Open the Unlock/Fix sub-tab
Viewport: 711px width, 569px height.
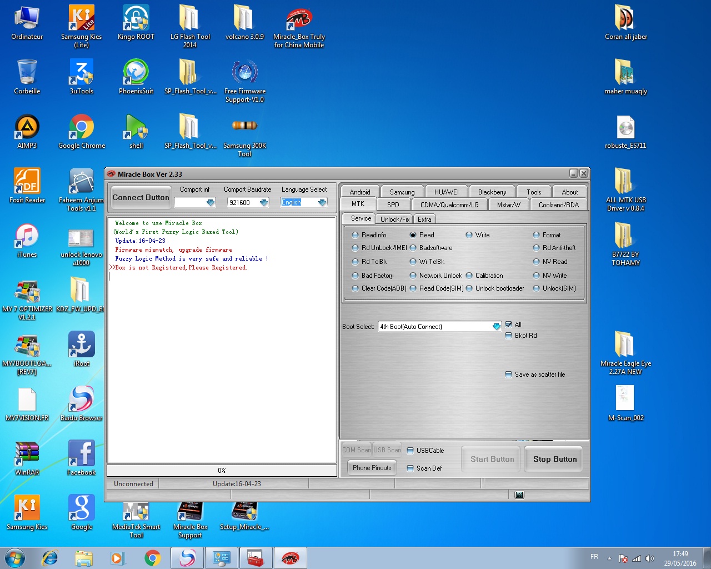(x=395, y=219)
